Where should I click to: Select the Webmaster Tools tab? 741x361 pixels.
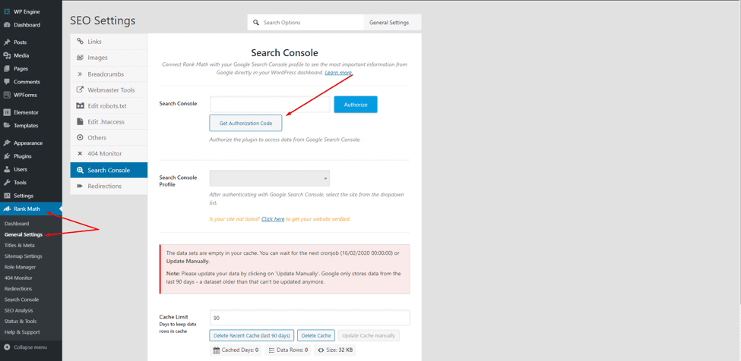pyautogui.click(x=109, y=90)
